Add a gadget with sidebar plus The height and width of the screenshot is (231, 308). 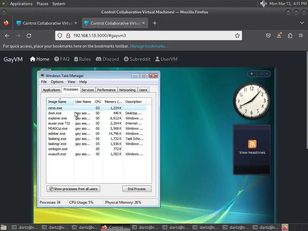252,74
